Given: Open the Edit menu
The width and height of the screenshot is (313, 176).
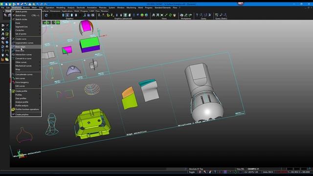Looking at the screenshot, I should tap(8, 8).
